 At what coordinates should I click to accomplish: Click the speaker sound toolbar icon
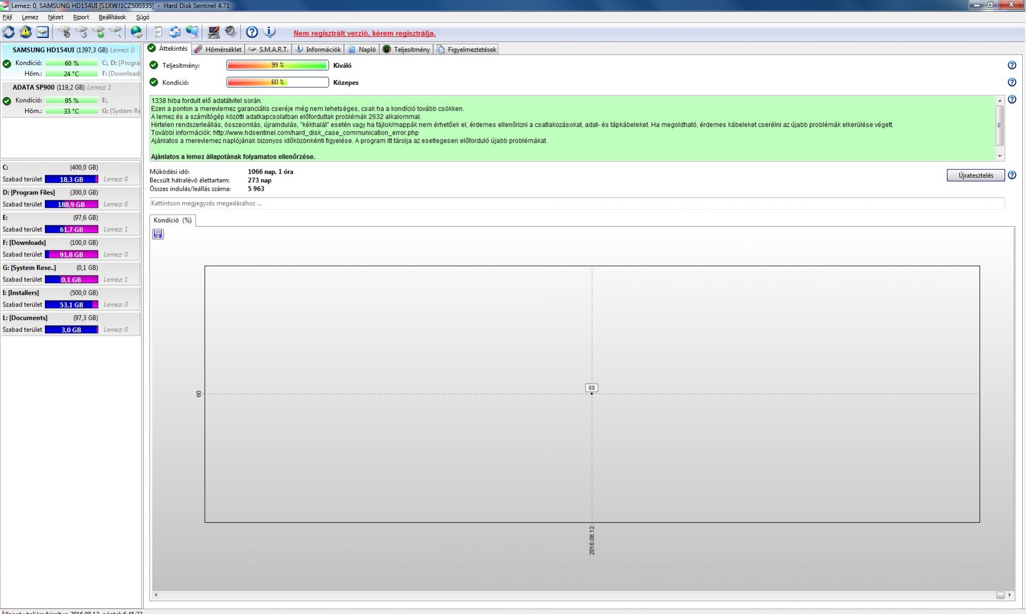click(x=230, y=33)
